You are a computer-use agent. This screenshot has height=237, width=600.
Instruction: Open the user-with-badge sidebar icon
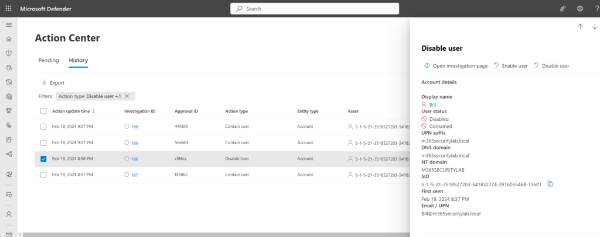(9, 125)
